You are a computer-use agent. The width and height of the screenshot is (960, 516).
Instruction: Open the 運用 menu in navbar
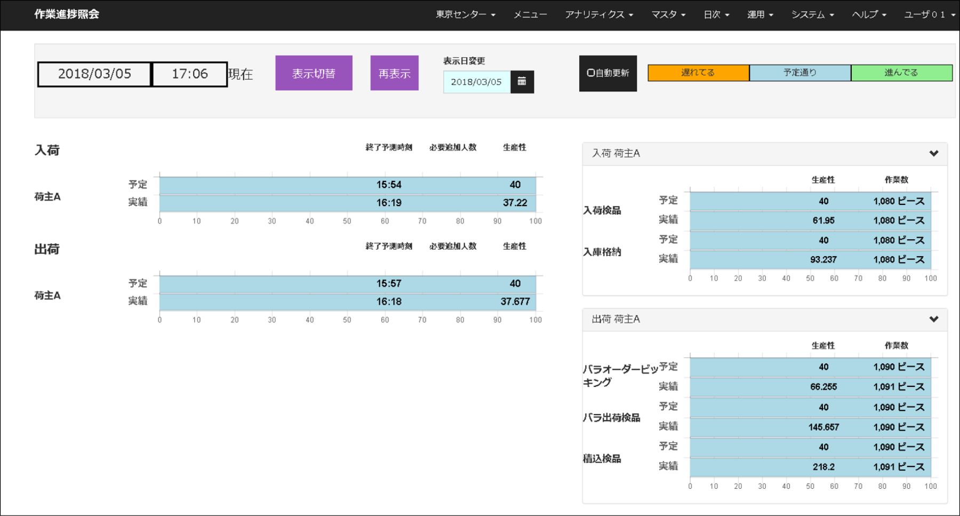tap(759, 14)
